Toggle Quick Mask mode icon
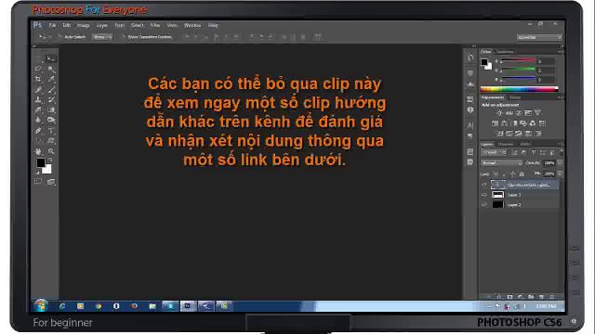Image resolution: width=595 pixels, height=334 pixels. coord(38,182)
